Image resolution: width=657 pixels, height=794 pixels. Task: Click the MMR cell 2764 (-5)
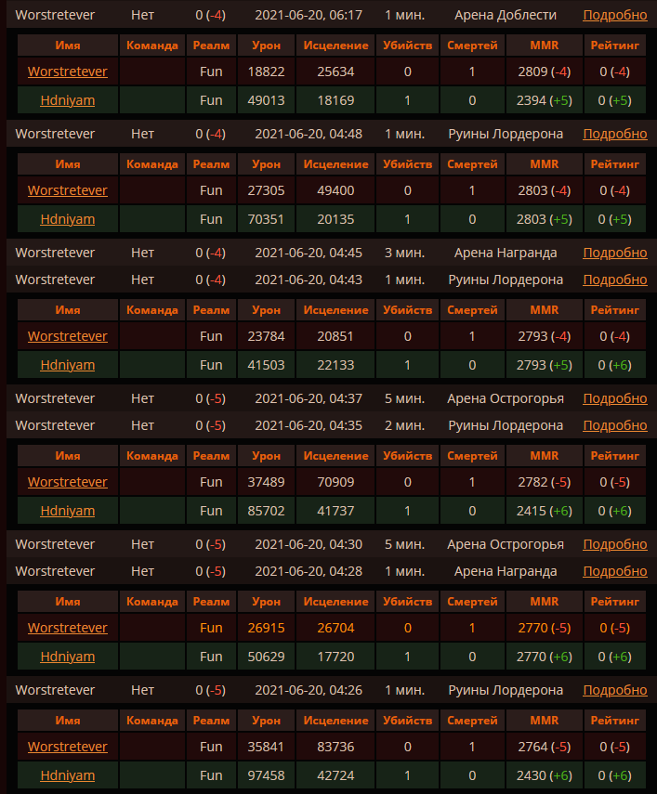pos(544,748)
